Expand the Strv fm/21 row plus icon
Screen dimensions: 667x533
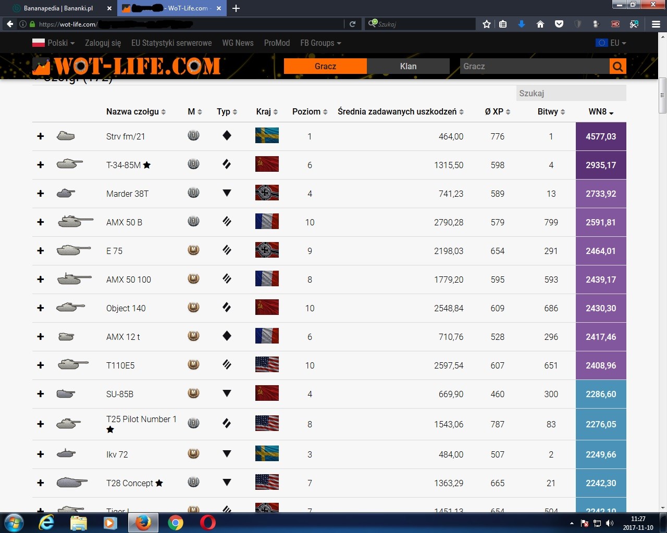click(41, 136)
